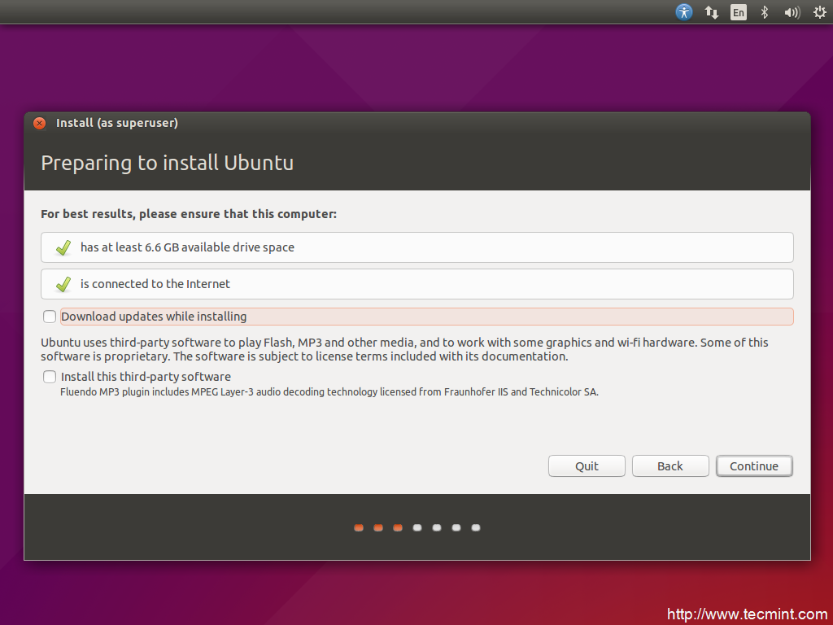Click the third-party software description paragraph
The height and width of the screenshot is (625, 833).
404,349
